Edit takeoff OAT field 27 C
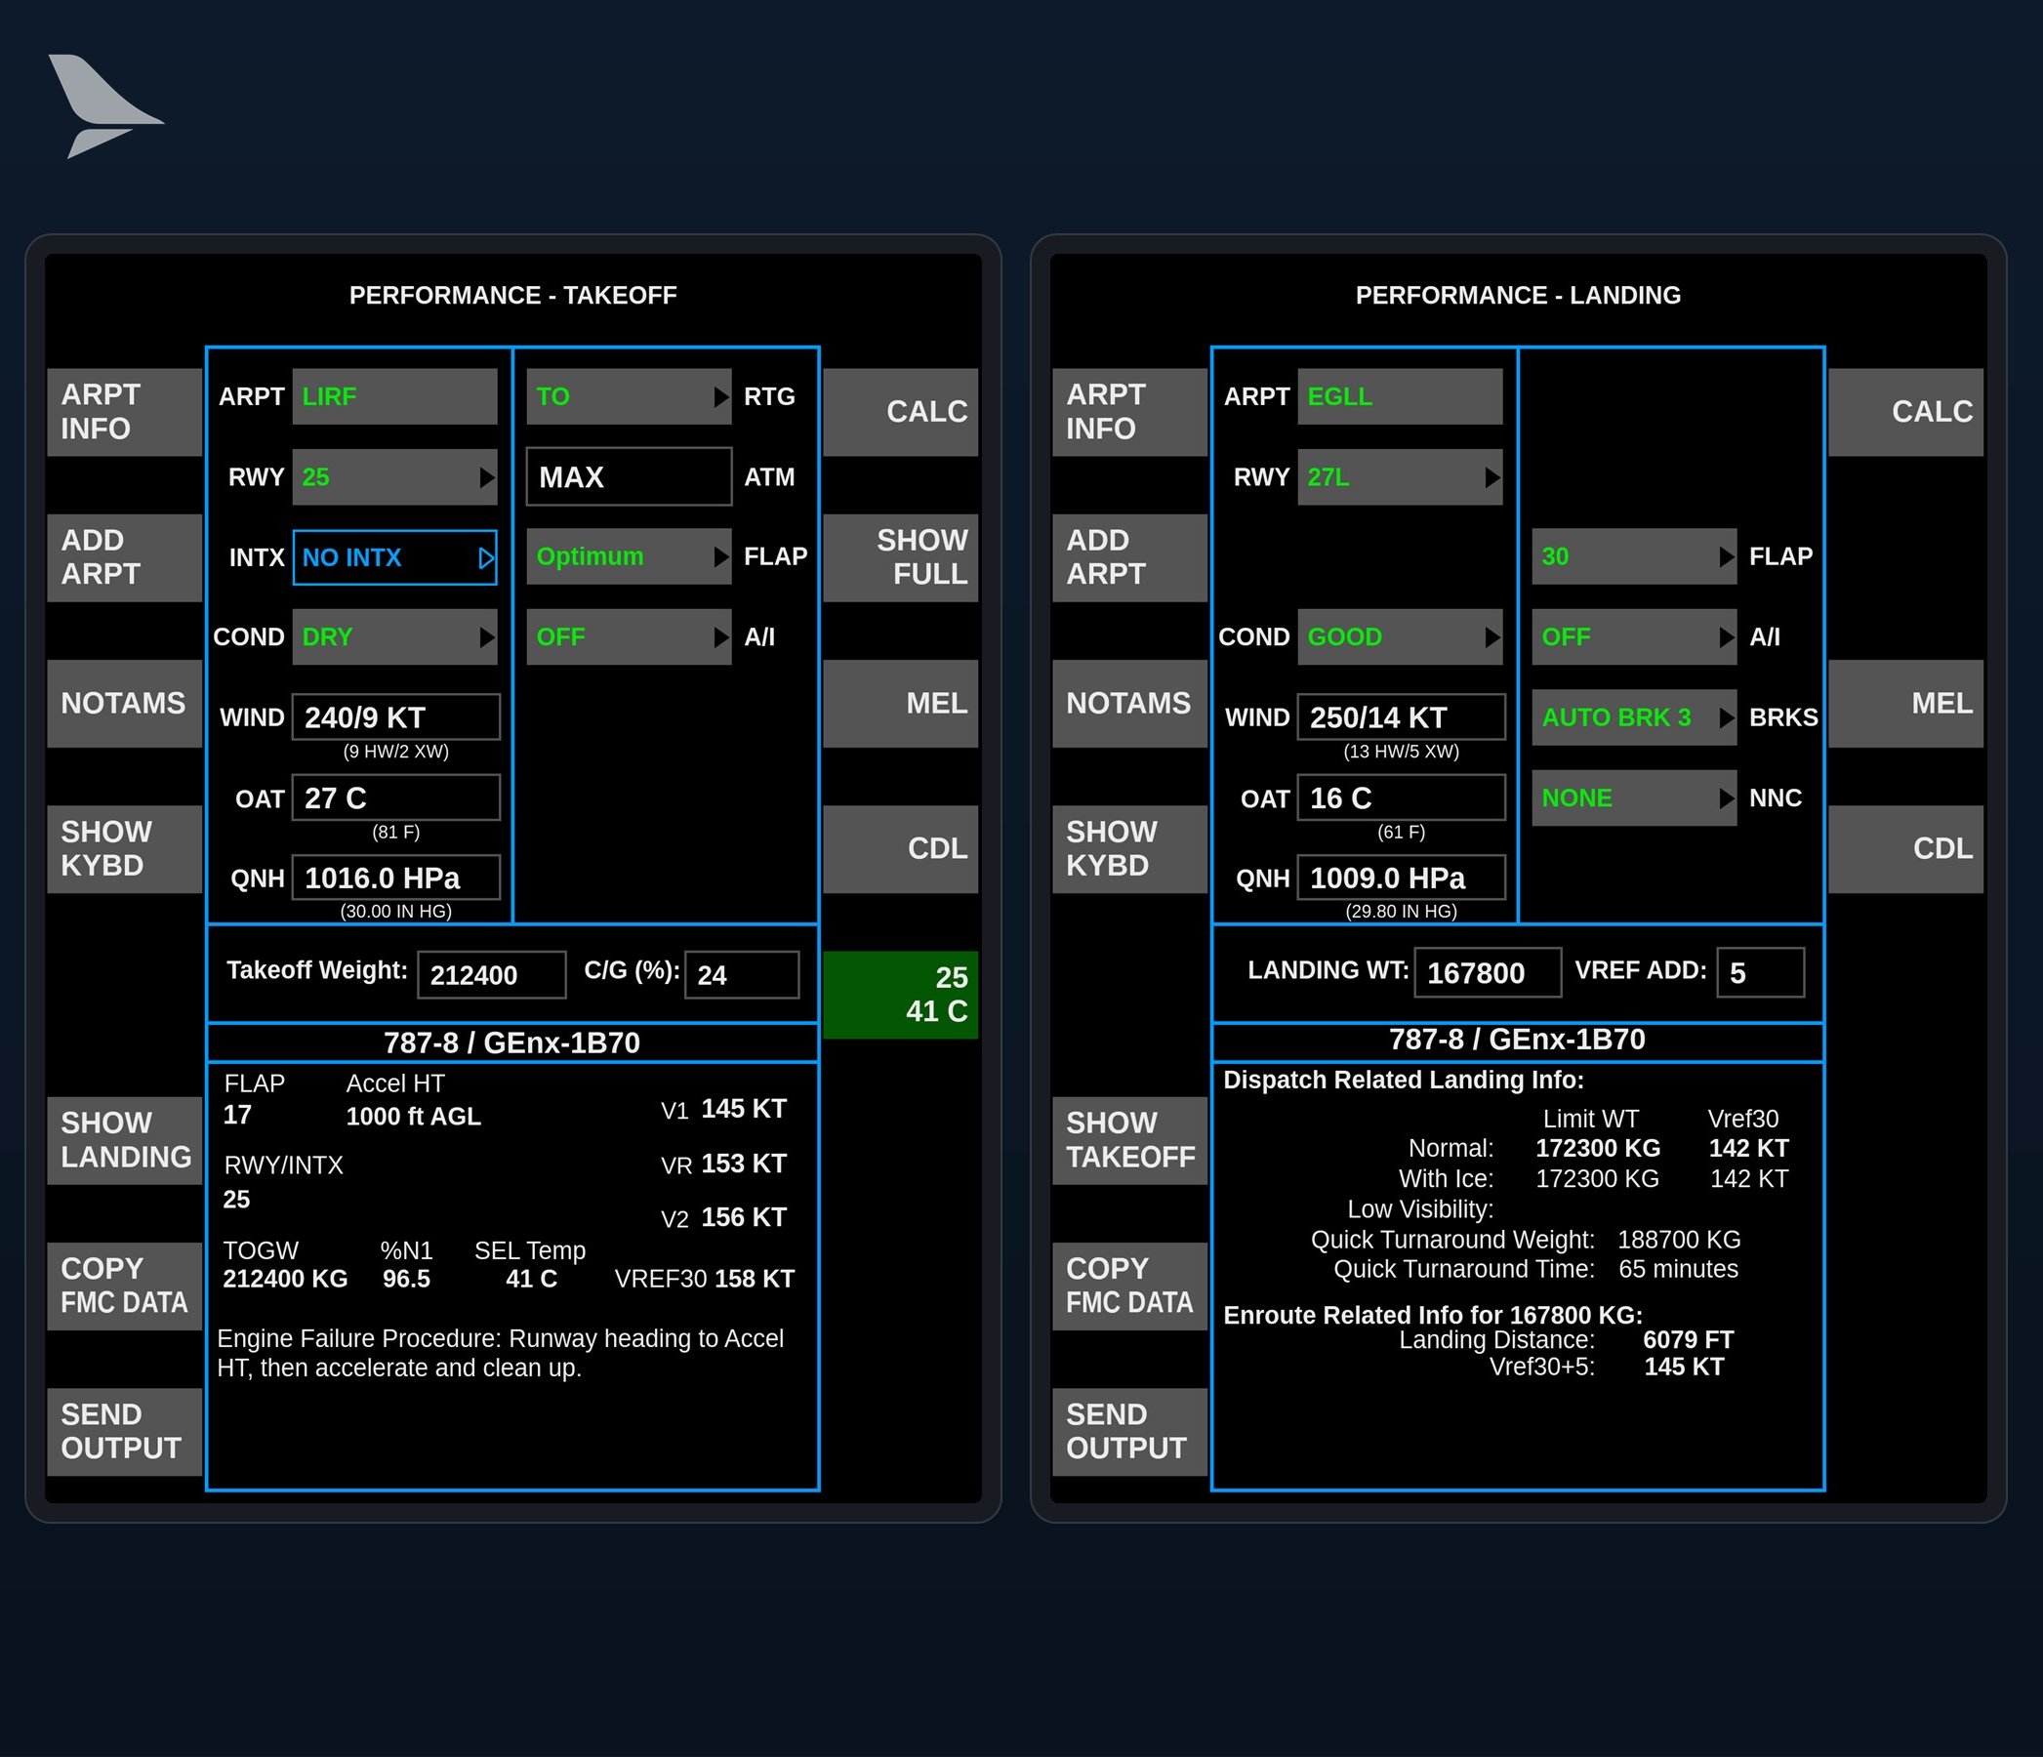 [x=396, y=797]
